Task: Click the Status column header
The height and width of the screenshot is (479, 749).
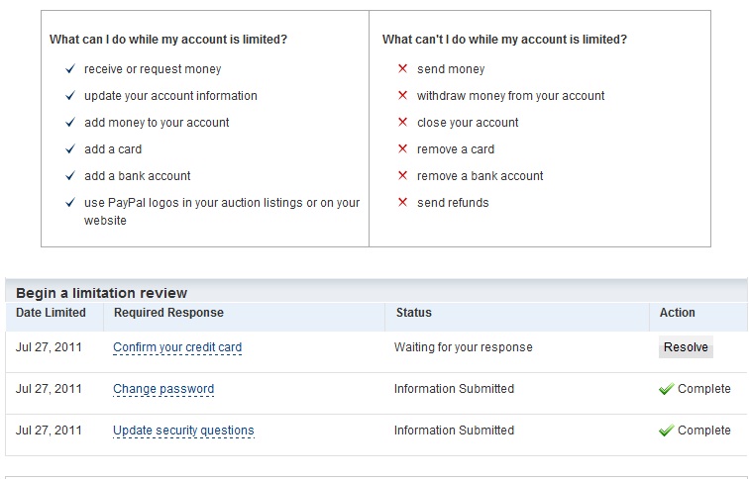Action: tap(413, 313)
